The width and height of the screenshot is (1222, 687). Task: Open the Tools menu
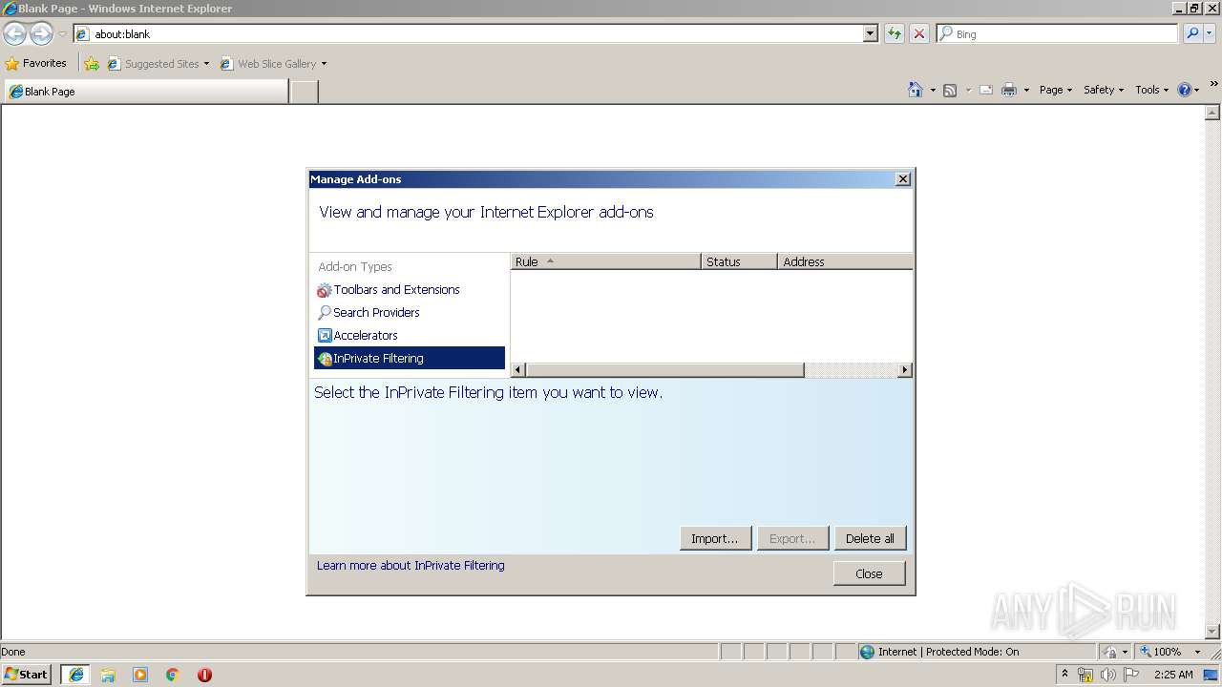1151,90
